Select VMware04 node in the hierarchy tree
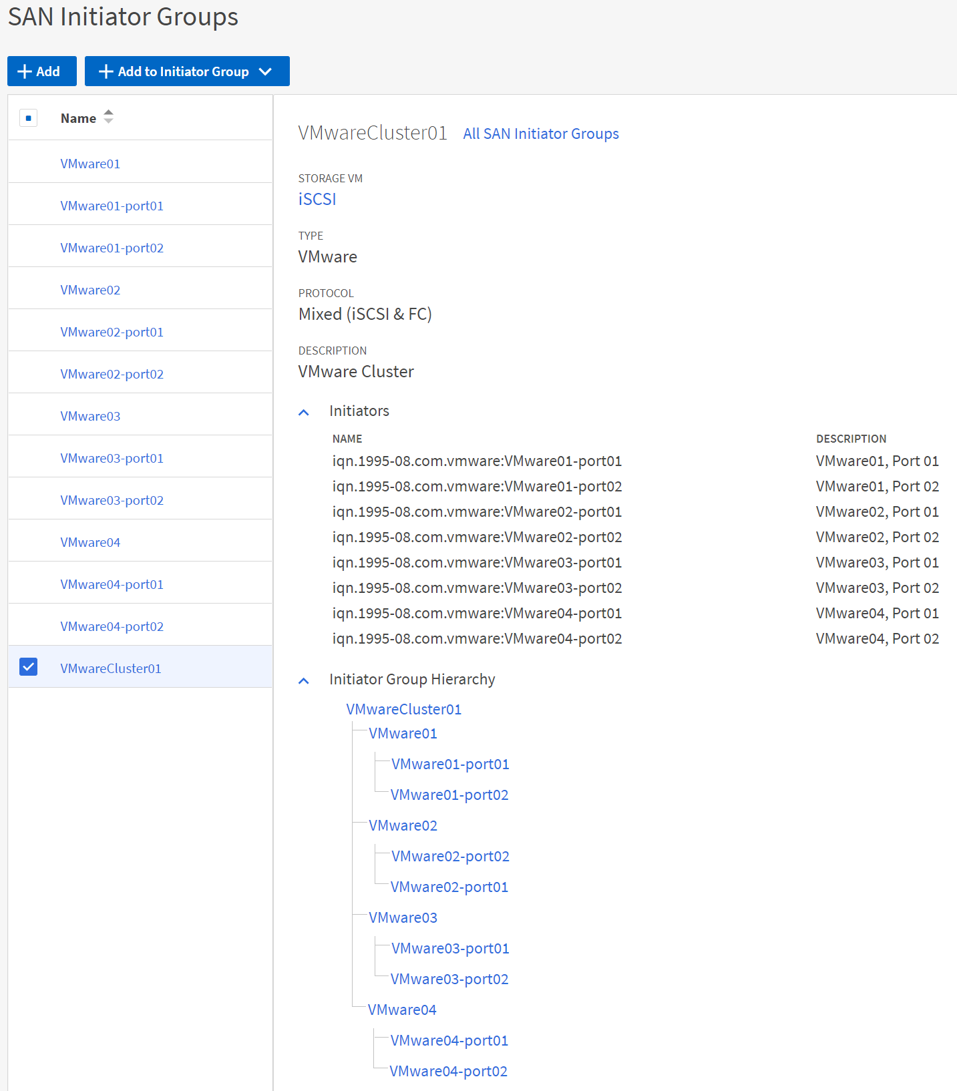 [402, 1010]
